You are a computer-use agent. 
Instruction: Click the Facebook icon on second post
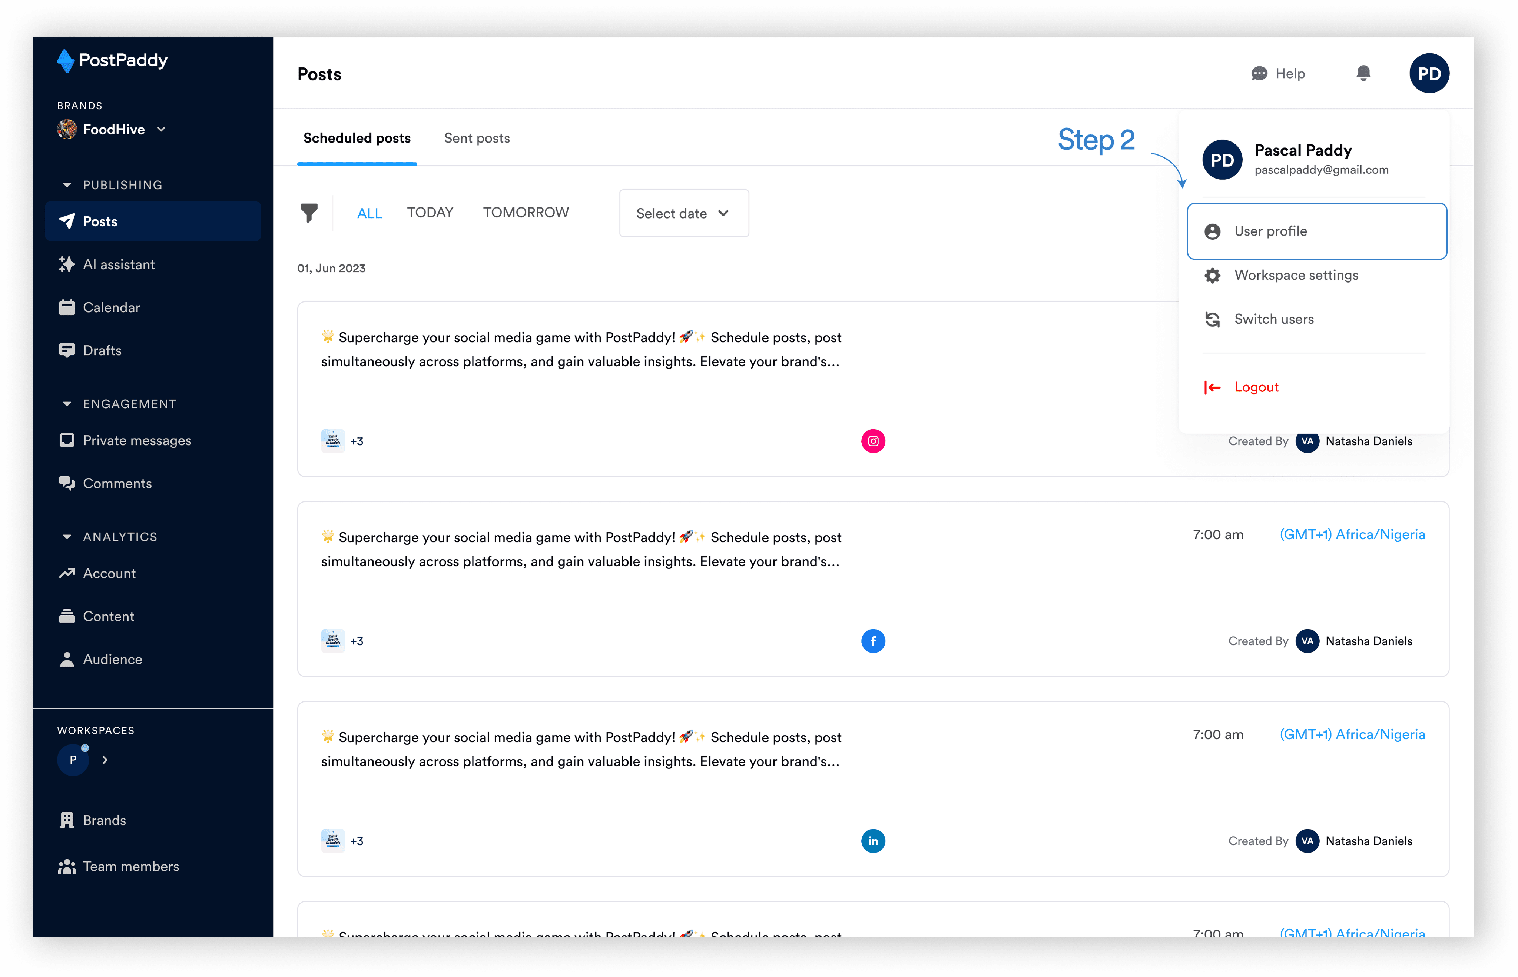[873, 641]
